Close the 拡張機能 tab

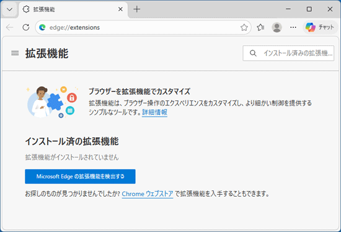pyautogui.click(x=120, y=9)
